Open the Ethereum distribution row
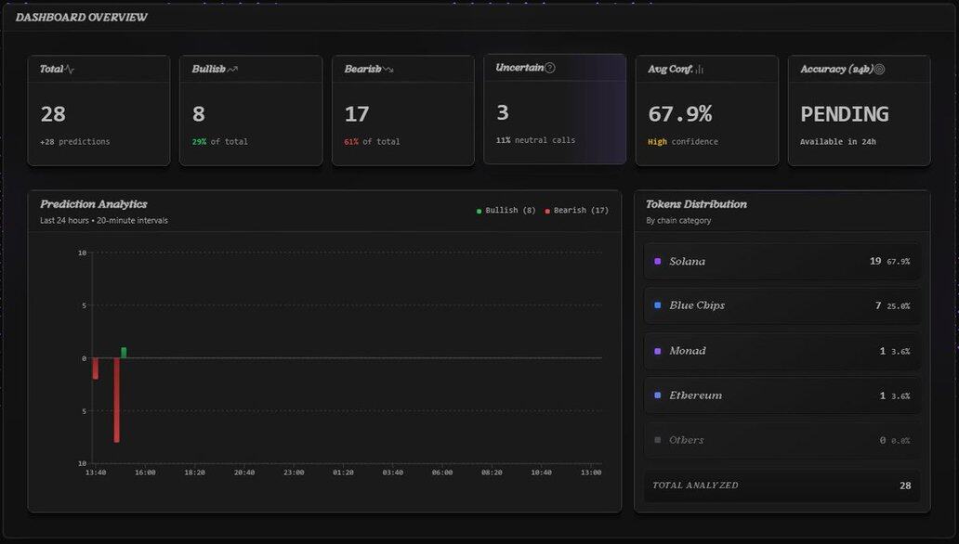This screenshot has height=544, width=959. [782, 395]
